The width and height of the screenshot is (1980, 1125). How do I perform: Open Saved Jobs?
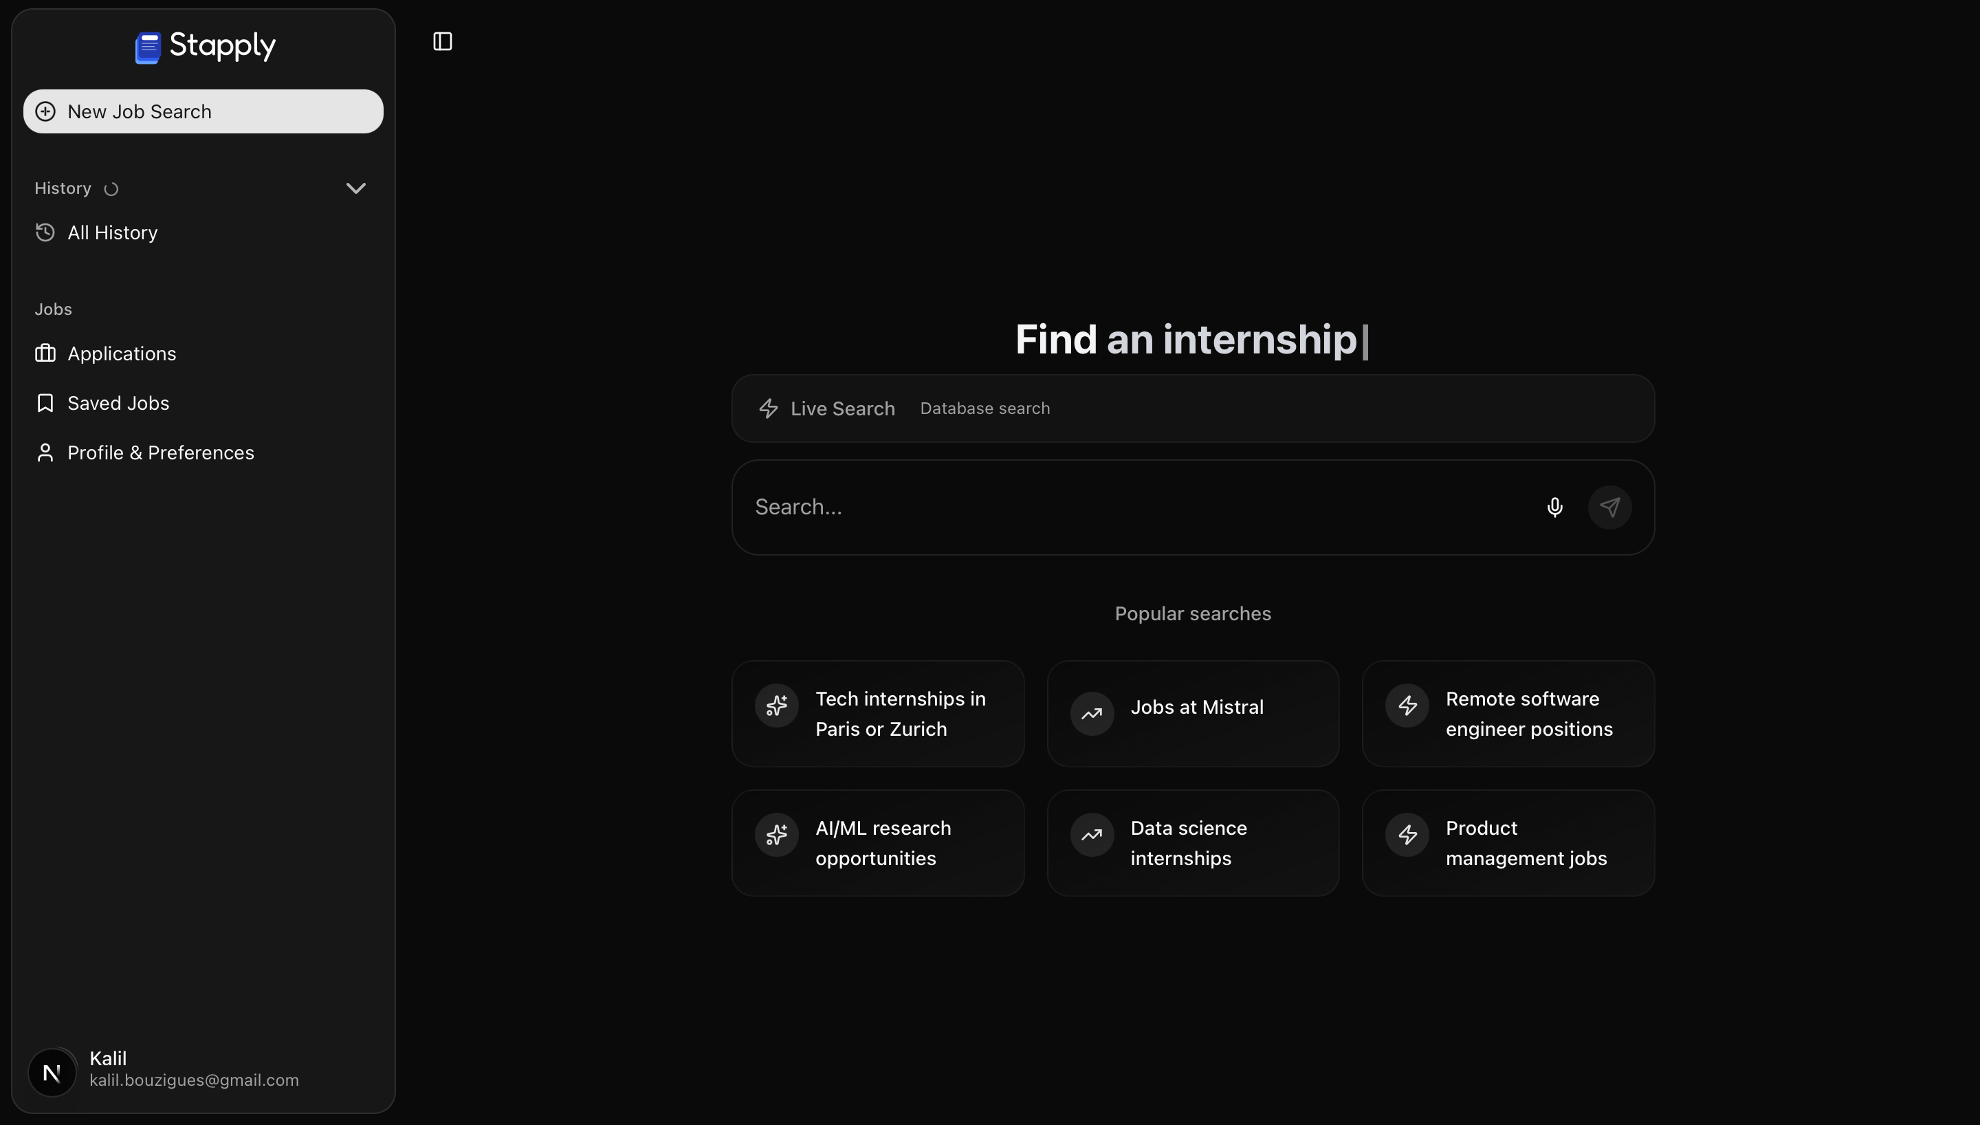coord(118,404)
